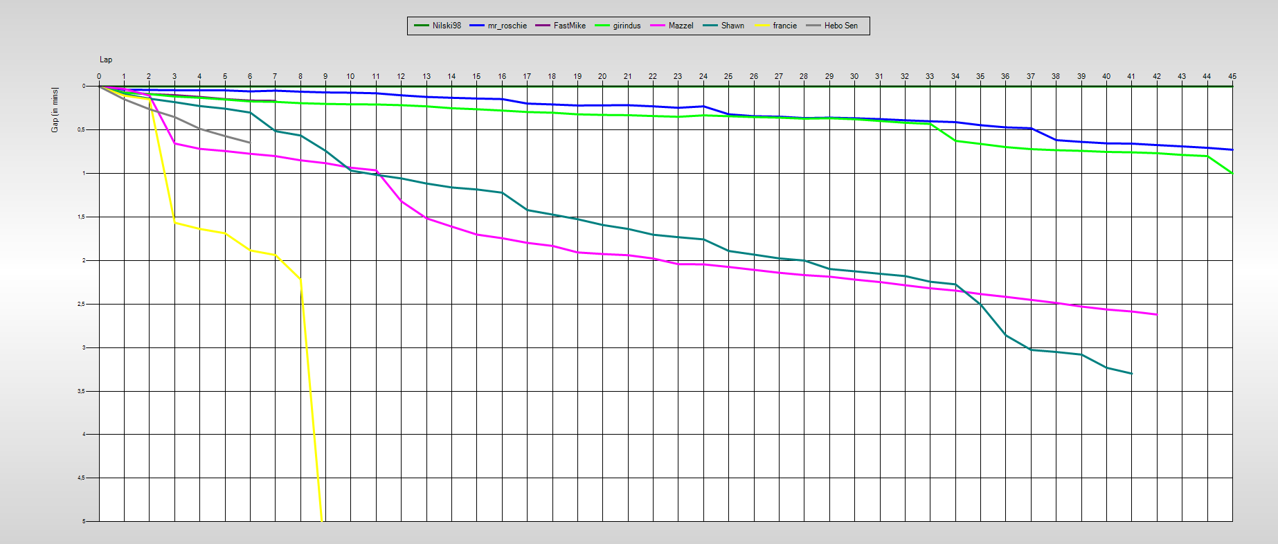The width and height of the screenshot is (1278, 544).
Task: Click the gray Hebo Sen legend swatch
Action: (813, 26)
